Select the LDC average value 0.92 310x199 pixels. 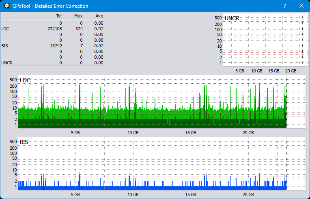point(99,29)
